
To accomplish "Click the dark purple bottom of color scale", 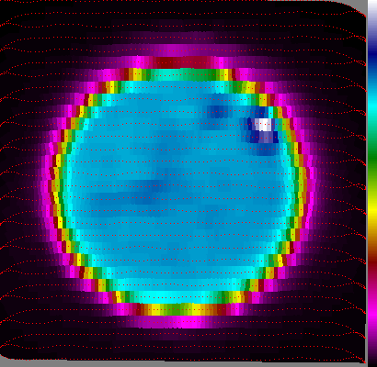I will point(372,351).
